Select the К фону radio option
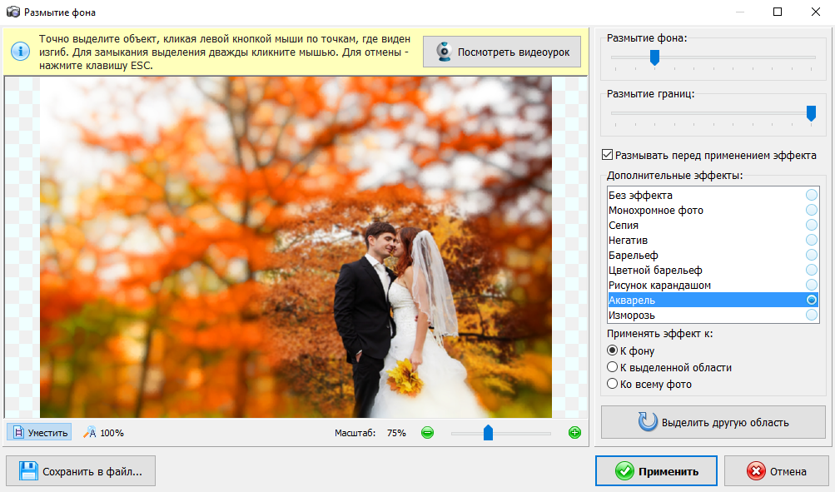 (x=613, y=350)
